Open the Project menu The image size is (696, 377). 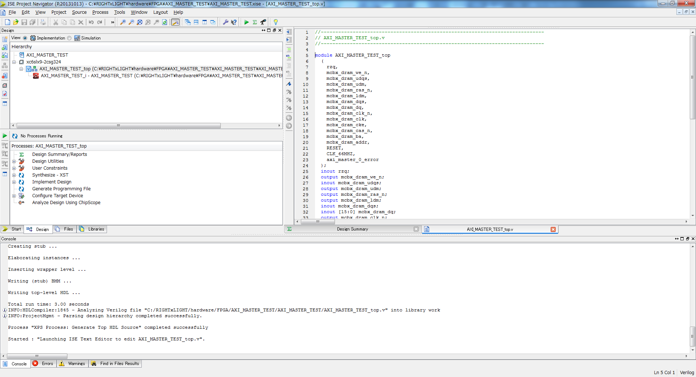(59, 12)
